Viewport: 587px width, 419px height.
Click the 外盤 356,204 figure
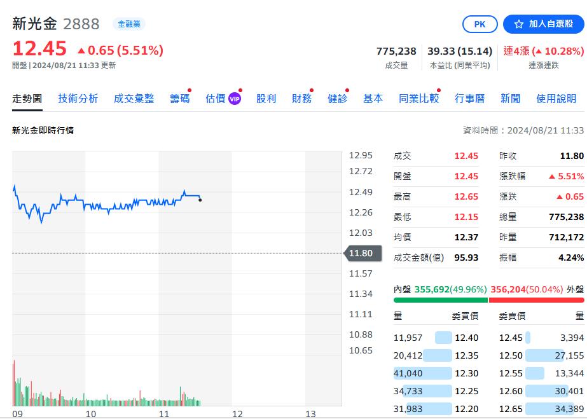click(x=508, y=289)
